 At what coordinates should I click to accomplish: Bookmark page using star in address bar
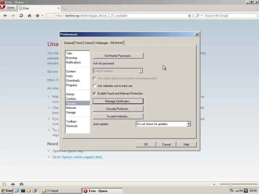tap(189, 16)
